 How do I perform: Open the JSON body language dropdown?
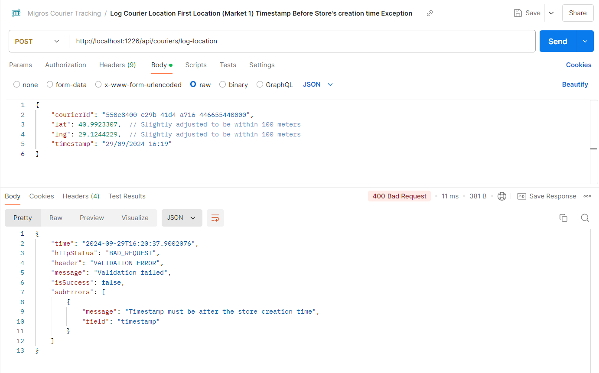click(x=318, y=84)
